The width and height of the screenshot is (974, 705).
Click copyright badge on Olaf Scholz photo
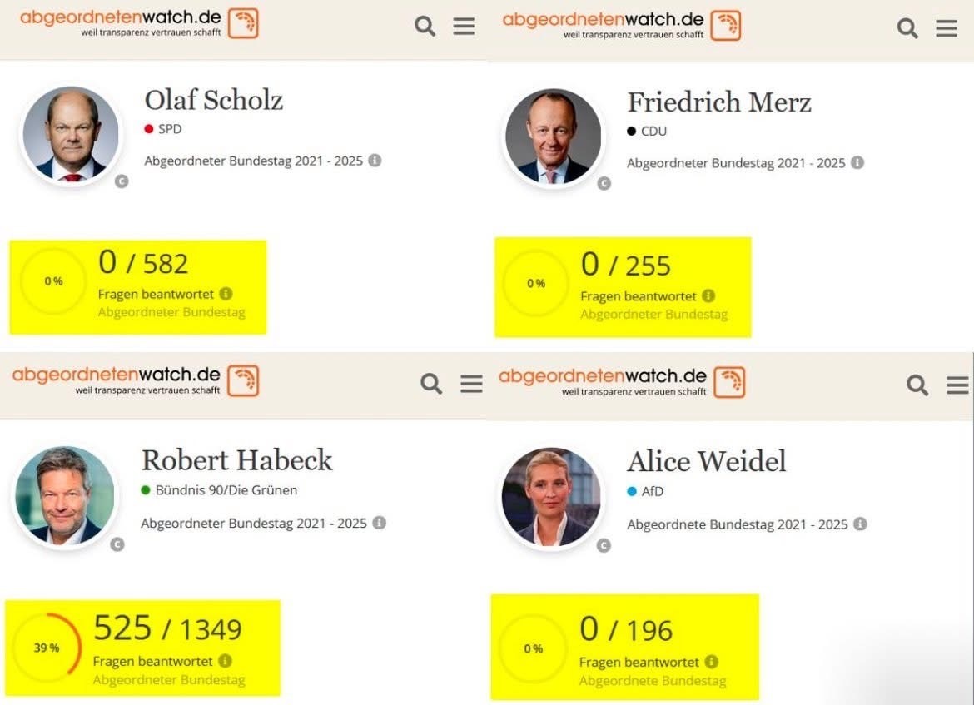pyautogui.click(x=122, y=181)
